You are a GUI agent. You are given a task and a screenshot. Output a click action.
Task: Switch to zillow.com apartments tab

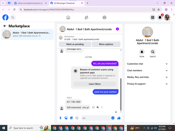tap(30, 3)
